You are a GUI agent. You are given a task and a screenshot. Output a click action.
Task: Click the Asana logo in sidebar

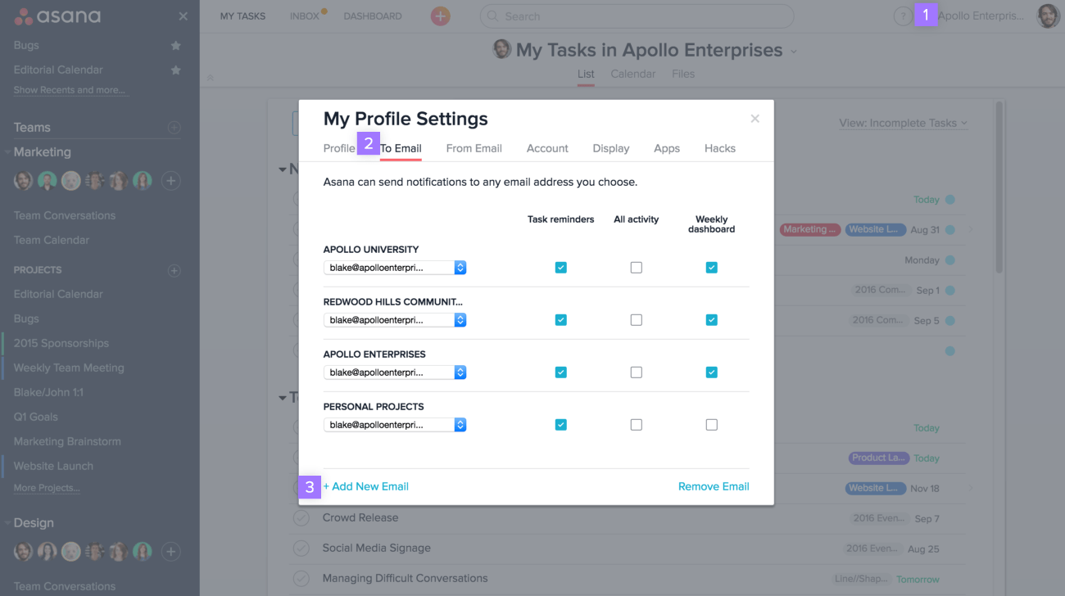pos(57,16)
